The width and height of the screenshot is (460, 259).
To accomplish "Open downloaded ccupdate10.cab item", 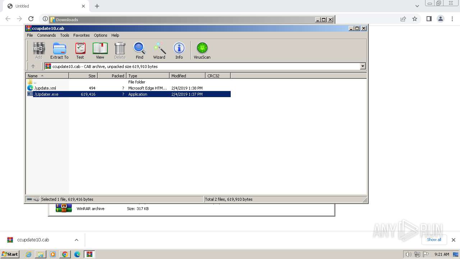I will (x=33, y=240).
